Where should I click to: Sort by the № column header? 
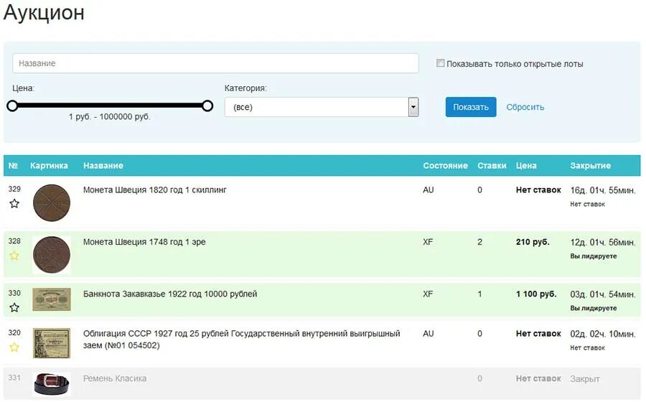[x=13, y=166]
